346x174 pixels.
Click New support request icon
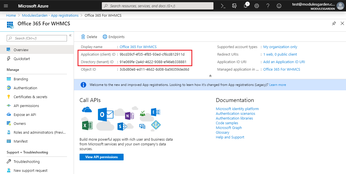[9, 170]
